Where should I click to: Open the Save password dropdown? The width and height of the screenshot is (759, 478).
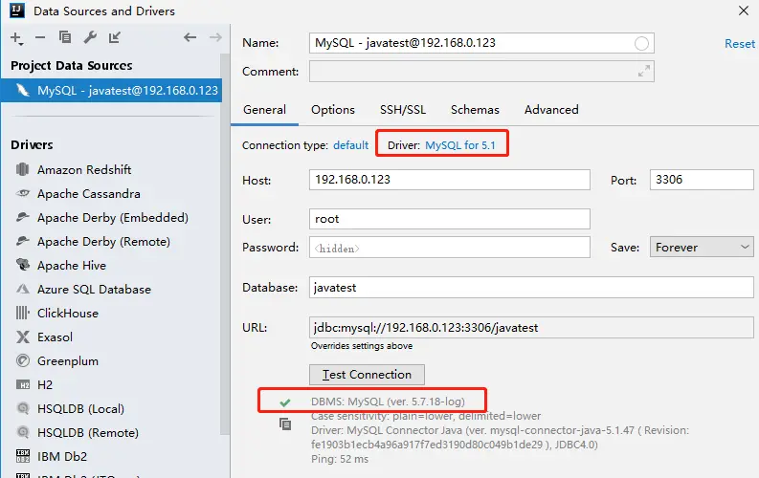pos(702,247)
